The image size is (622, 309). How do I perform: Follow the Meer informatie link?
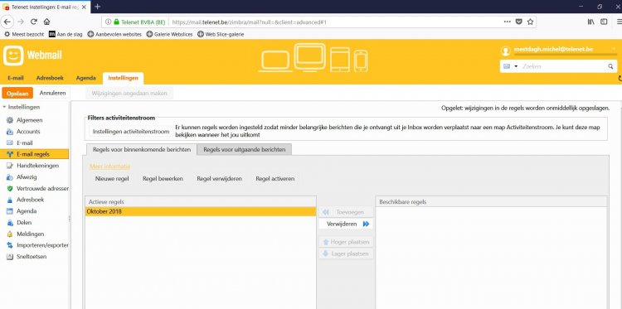click(x=109, y=167)
